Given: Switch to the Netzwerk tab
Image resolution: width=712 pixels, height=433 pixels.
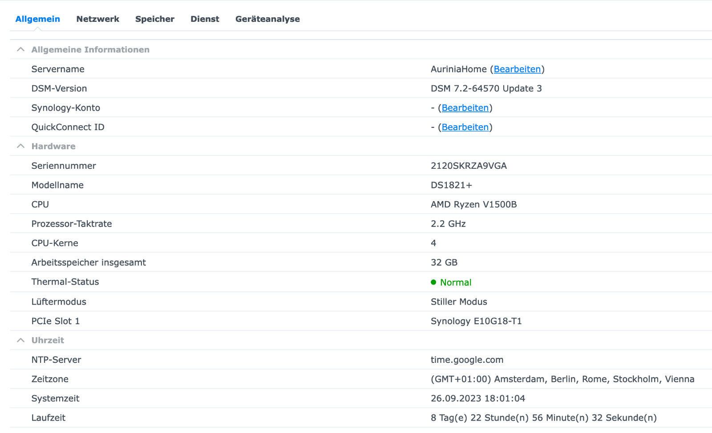Looking at the screenshot, I should coord(97,19).
